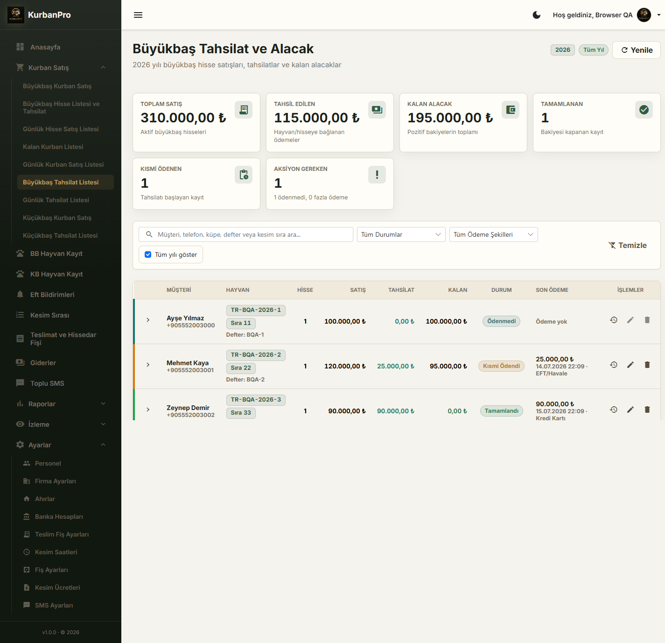The image size is (665, 643).
Task: Focus the customer search input field
Action: 246,234
